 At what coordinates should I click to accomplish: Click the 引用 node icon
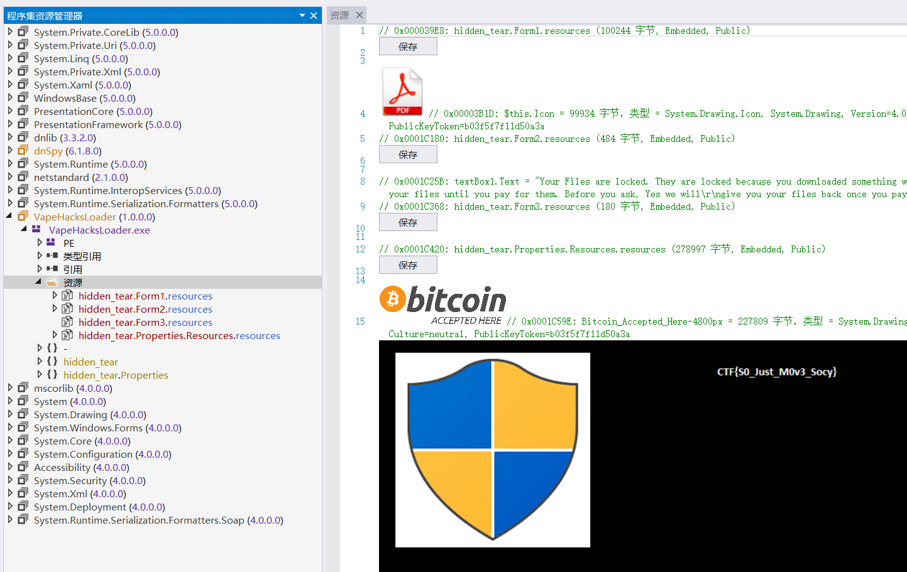coord(52,269)
